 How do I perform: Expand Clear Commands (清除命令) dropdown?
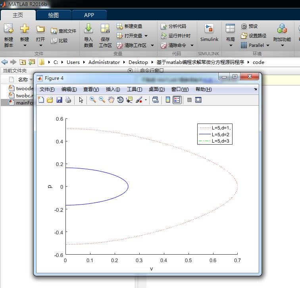192,45
